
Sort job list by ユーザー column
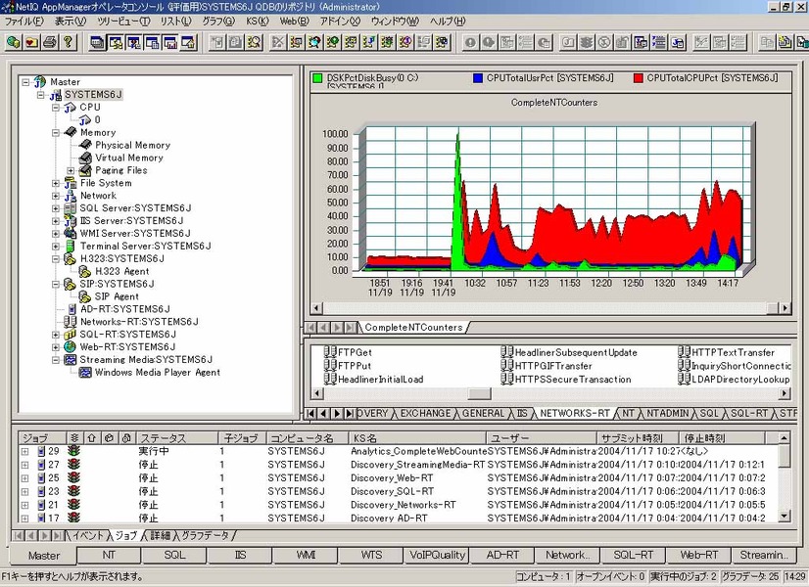542,438
